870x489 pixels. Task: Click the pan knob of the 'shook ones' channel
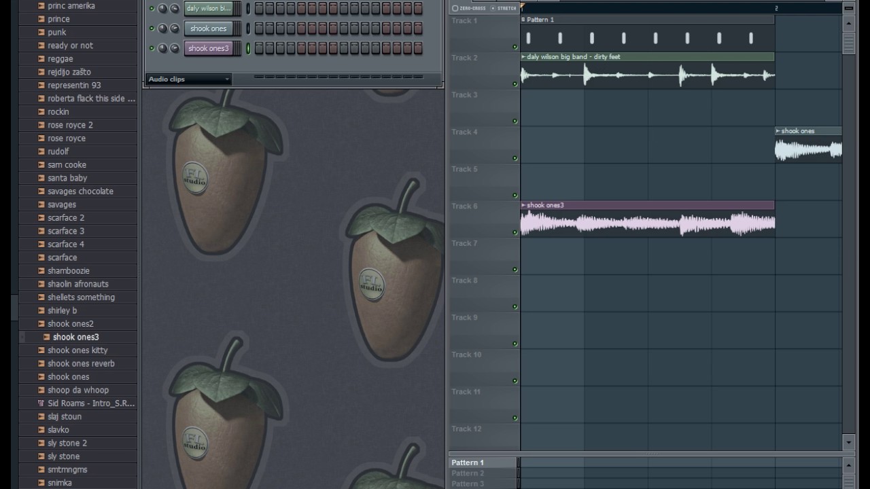click(162, 29)
